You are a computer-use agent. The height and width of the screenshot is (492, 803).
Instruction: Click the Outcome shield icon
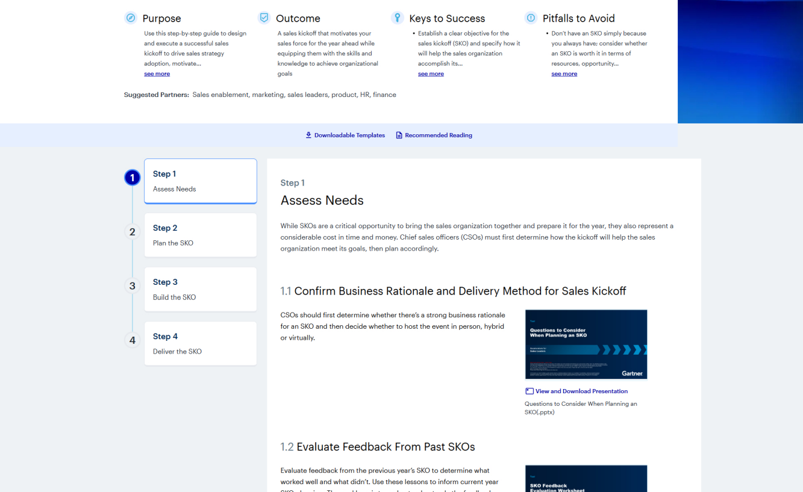point(264,17)
